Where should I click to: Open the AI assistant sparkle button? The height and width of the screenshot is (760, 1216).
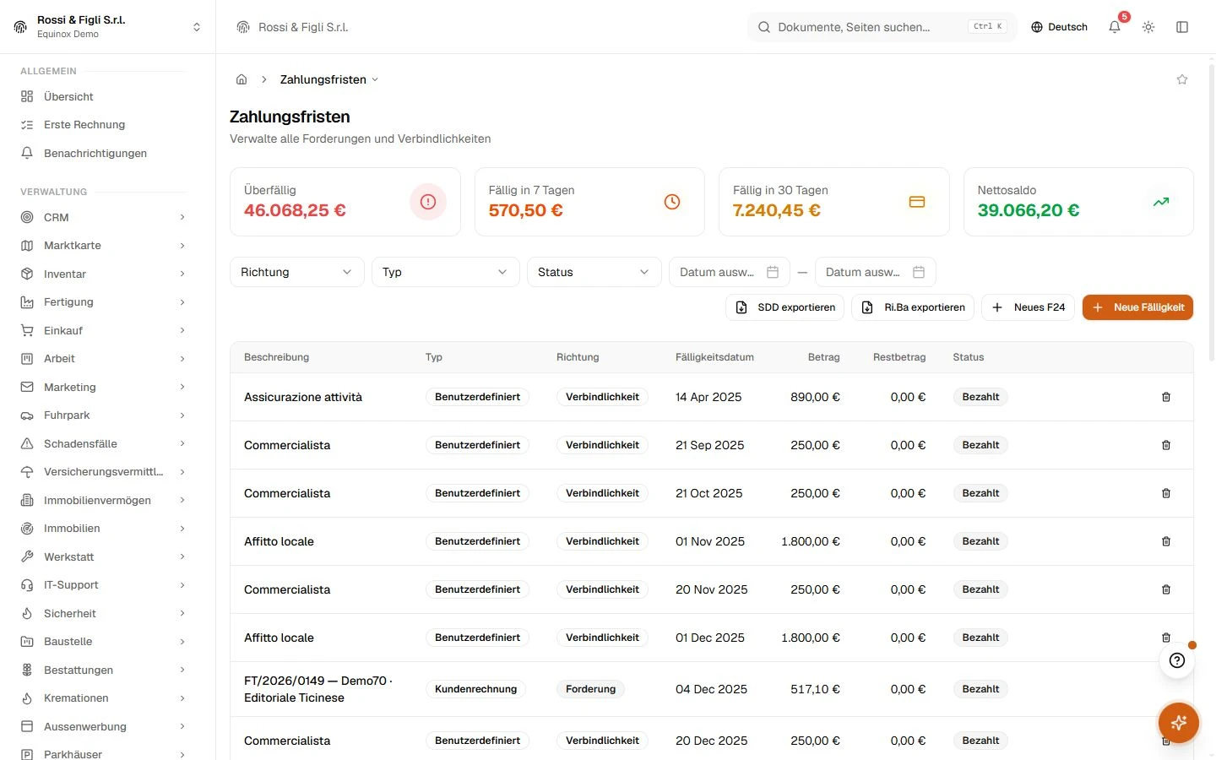[1179, 723]
